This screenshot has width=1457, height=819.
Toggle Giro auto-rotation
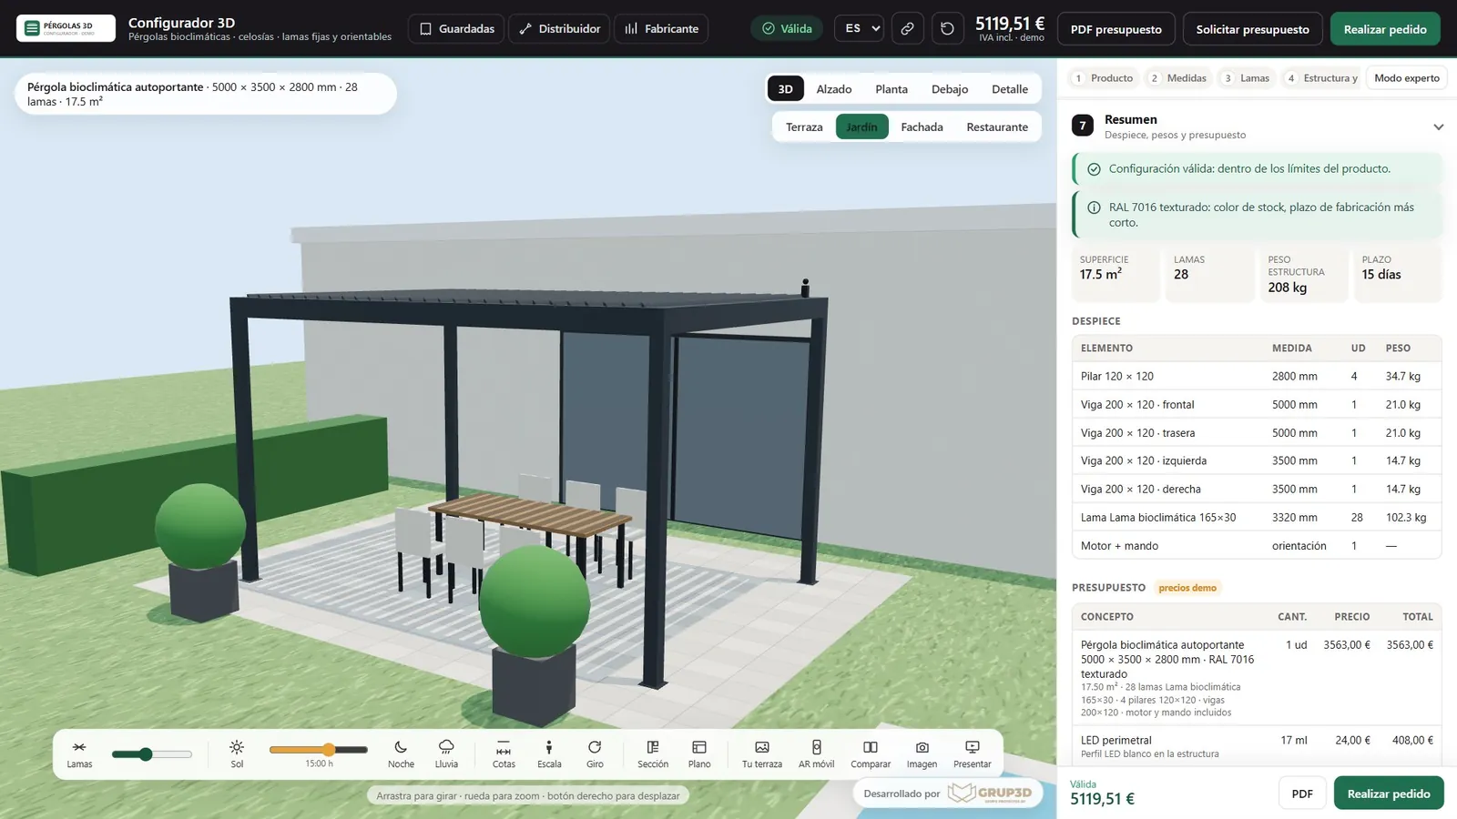tap(595, 753)
